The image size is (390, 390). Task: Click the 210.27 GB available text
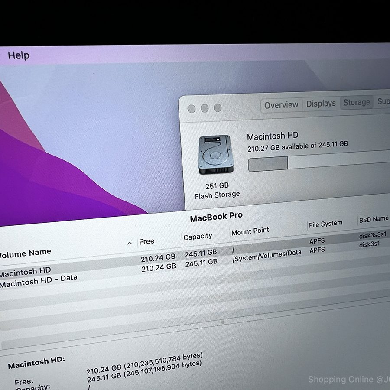pyautogui.click(x=297, y=146)
